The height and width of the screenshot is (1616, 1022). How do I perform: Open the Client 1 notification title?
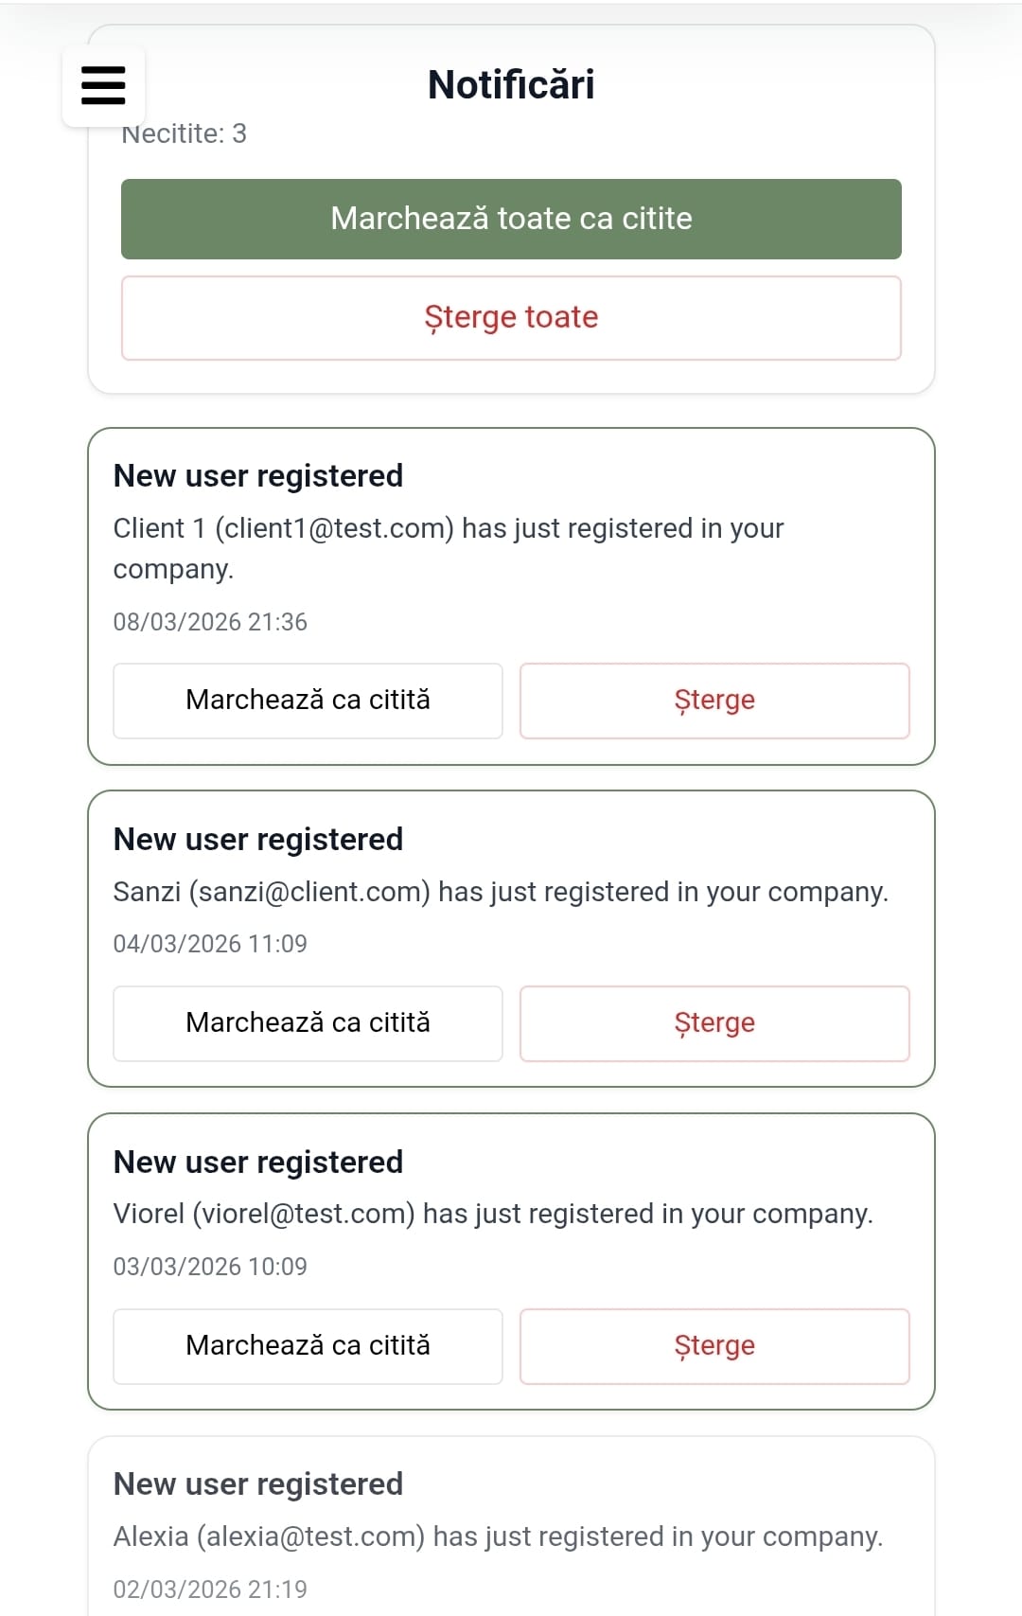258,476
